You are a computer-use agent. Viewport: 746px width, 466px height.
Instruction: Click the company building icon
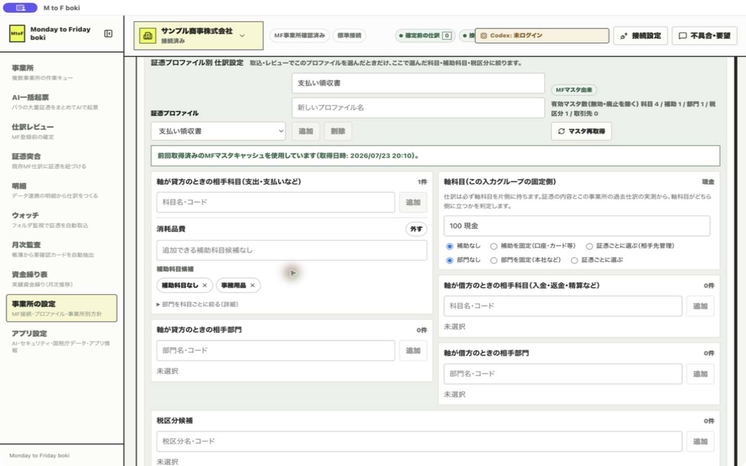point(148,36)
